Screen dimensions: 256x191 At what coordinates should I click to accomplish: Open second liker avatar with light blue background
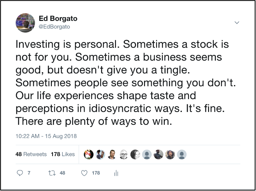point(100,154)
